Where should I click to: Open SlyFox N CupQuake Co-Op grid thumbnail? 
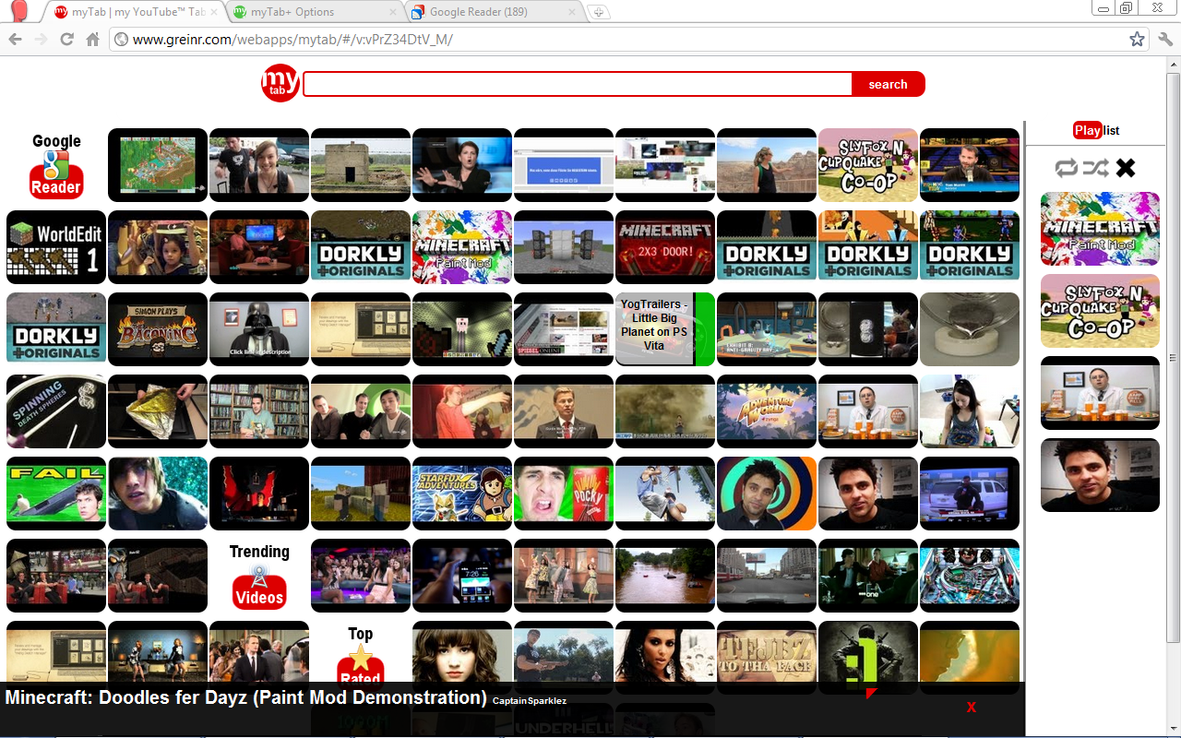click(868, 165)
